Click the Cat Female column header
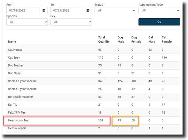 (166, 39)
